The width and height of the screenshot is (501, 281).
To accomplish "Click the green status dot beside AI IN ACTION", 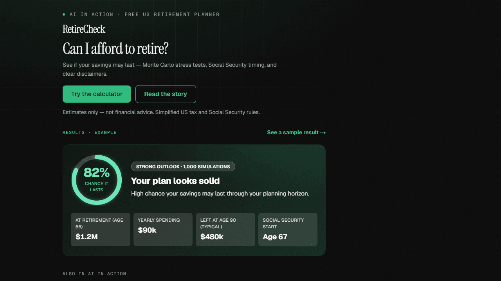I will coord(64,14).
